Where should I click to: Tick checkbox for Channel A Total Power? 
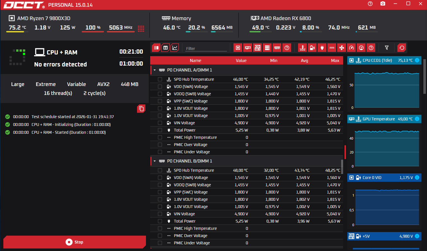[160, 130]
